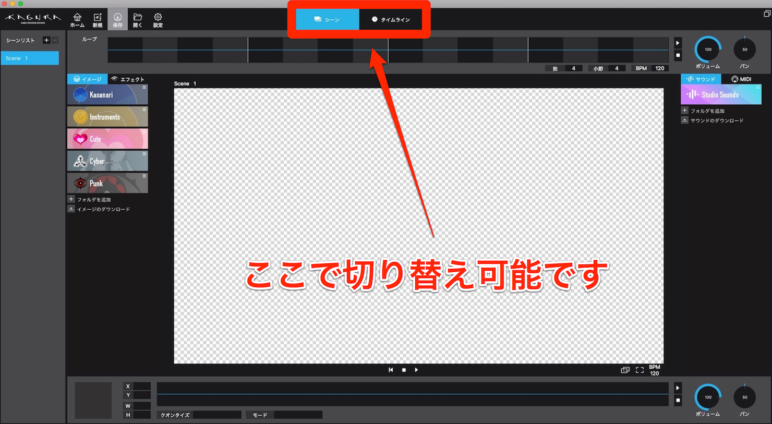
Task: Open the Cute image folder
Action: tap(107, 139)
